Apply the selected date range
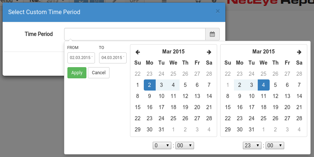 pyautogui.click(x=77, y=73)
